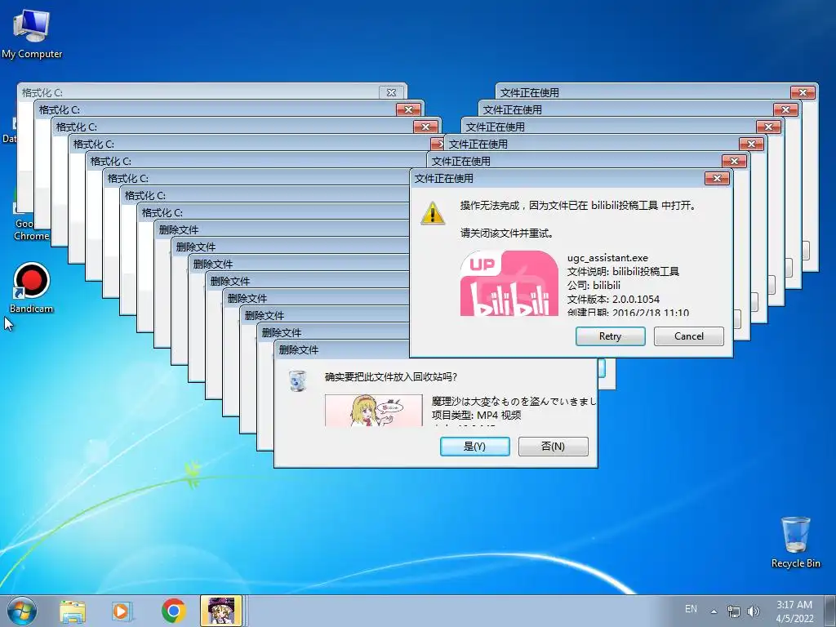Open the Windows Start menu orb

22,611
